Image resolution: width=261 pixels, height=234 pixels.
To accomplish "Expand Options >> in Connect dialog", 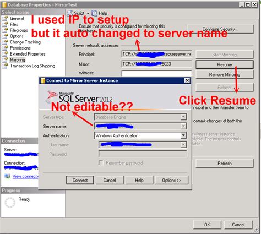I will (x=171, y=180).
